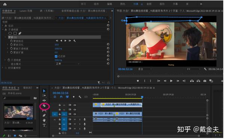Add a marker in the timeline header
Viewport: 225px width, 139px height.
pos(73,97)
